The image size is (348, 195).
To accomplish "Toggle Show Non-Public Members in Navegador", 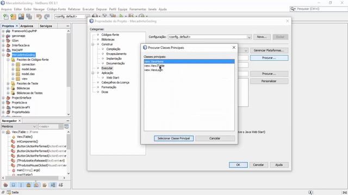I will (29, 185).
